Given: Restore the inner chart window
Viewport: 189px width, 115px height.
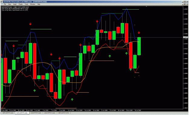Looking at the screenshot, I should click(x=185, y=4).
